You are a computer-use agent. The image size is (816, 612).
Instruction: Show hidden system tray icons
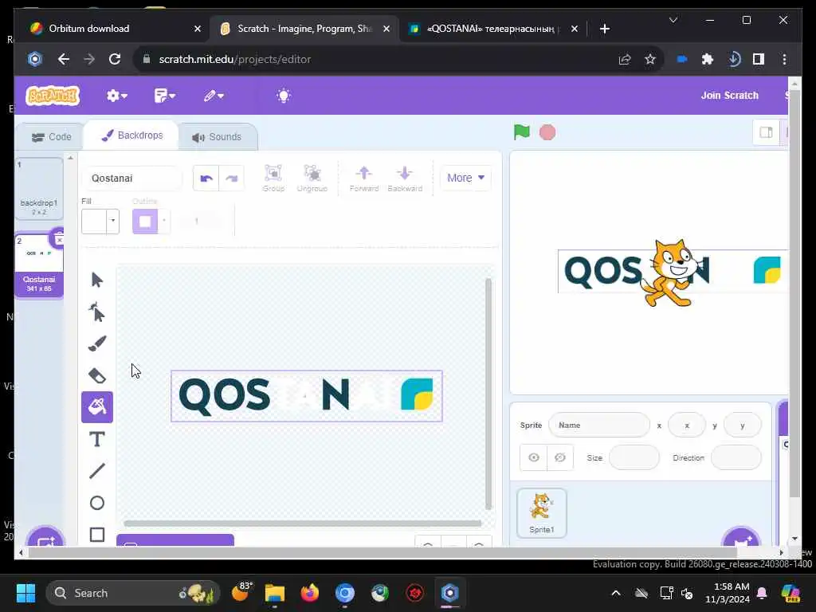(616, 593)
